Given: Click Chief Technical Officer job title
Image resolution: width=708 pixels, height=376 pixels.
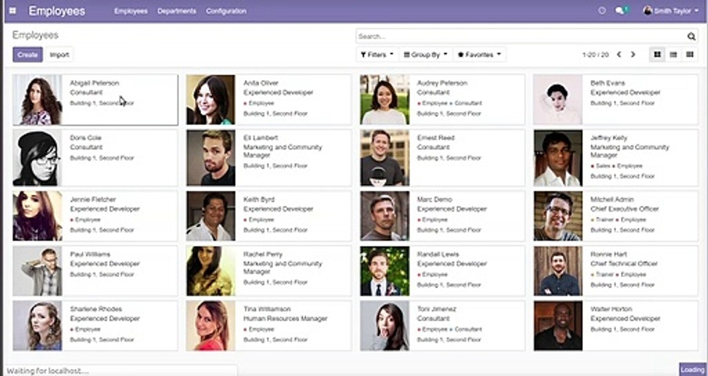Looking at the screenshot, I should click(x=624, y=264).
